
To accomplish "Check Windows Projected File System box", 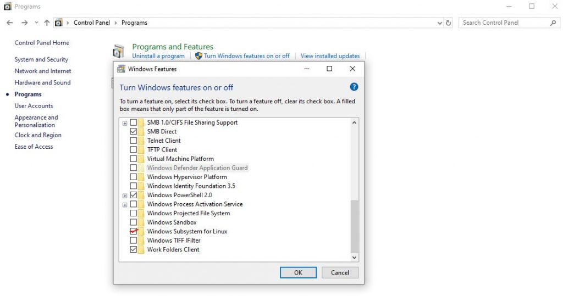I will coord(133,213).
